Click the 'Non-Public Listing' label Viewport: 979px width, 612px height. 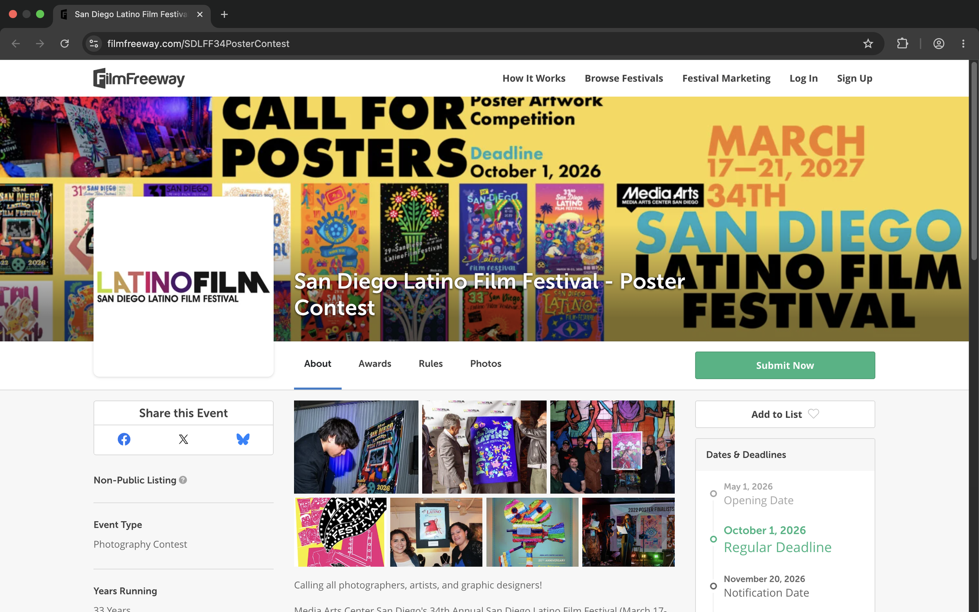tap(135, 480)
